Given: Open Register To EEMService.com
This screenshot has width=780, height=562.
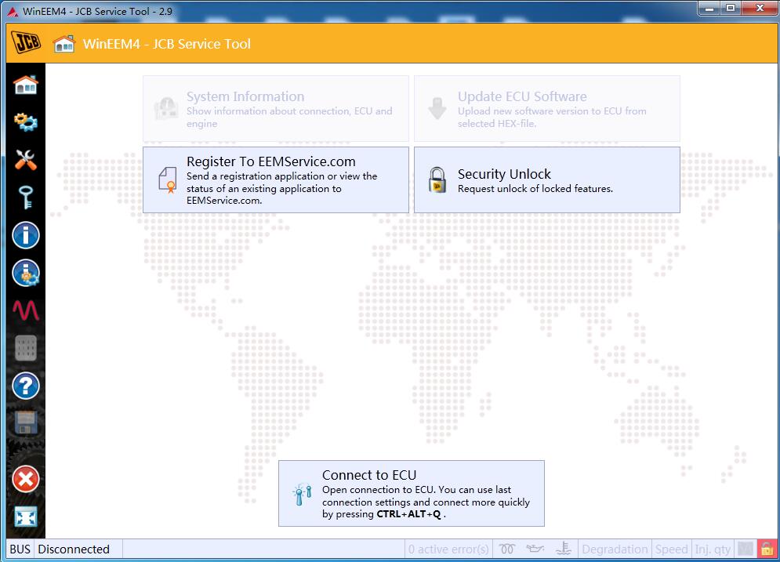Looking at the screenshot, I should (x=276, y=180).
